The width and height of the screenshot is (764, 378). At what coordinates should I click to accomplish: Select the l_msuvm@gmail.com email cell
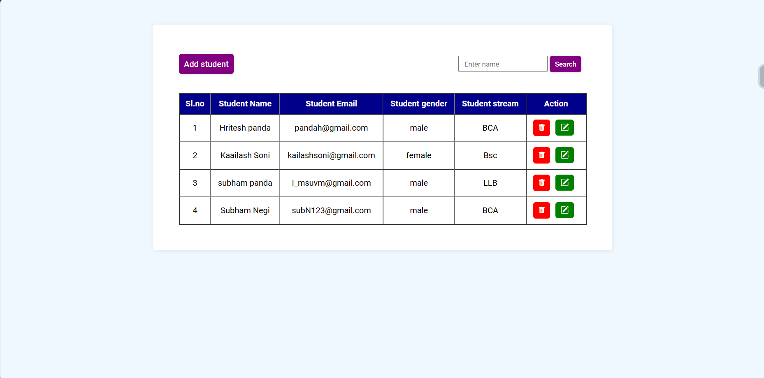331,183
